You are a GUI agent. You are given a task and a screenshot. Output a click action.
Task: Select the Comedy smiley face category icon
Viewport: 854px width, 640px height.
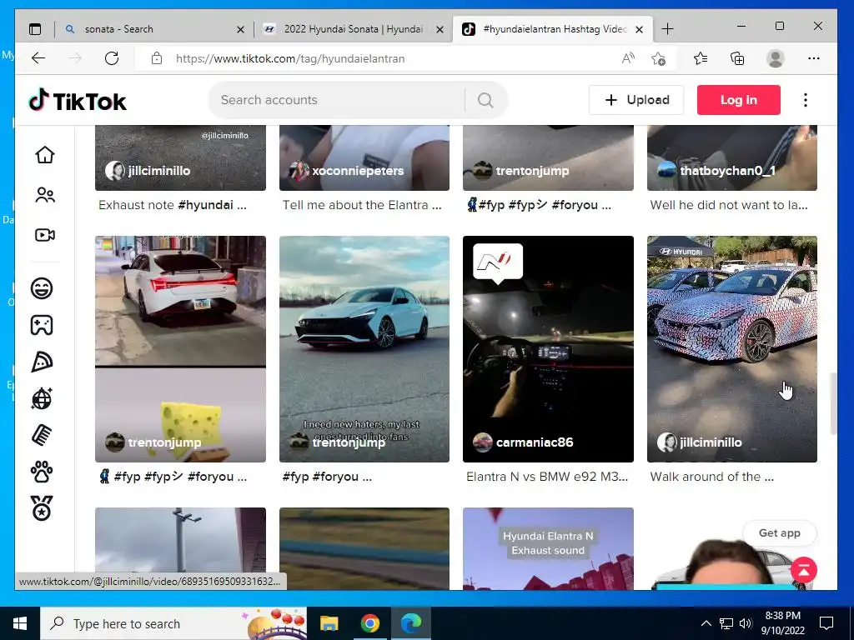tap(42, 287)
